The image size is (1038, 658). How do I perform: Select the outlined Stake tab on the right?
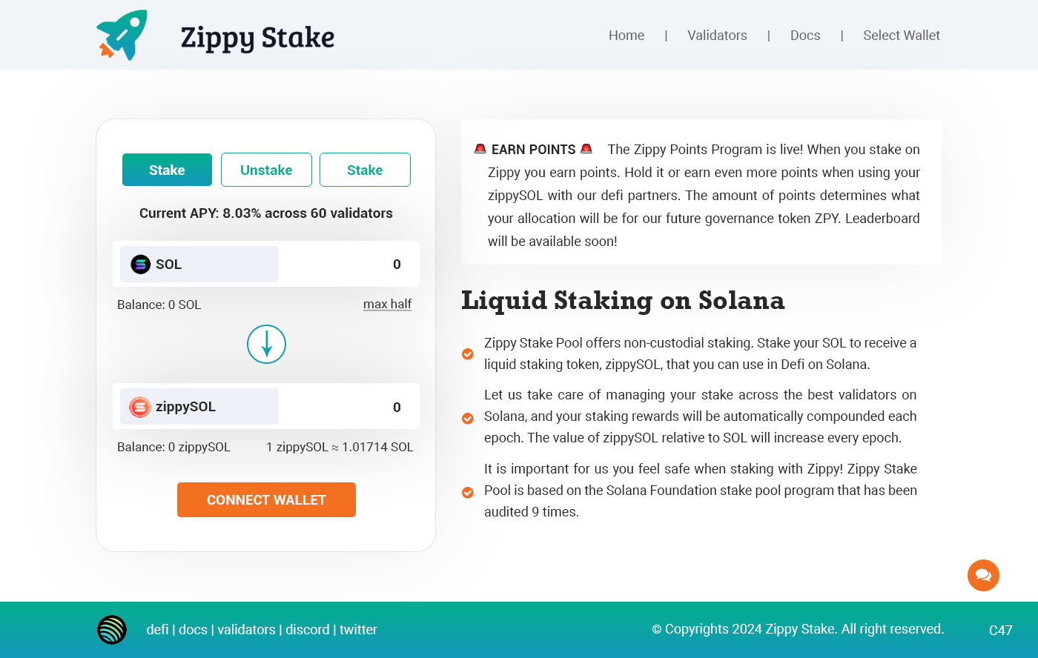365,170
